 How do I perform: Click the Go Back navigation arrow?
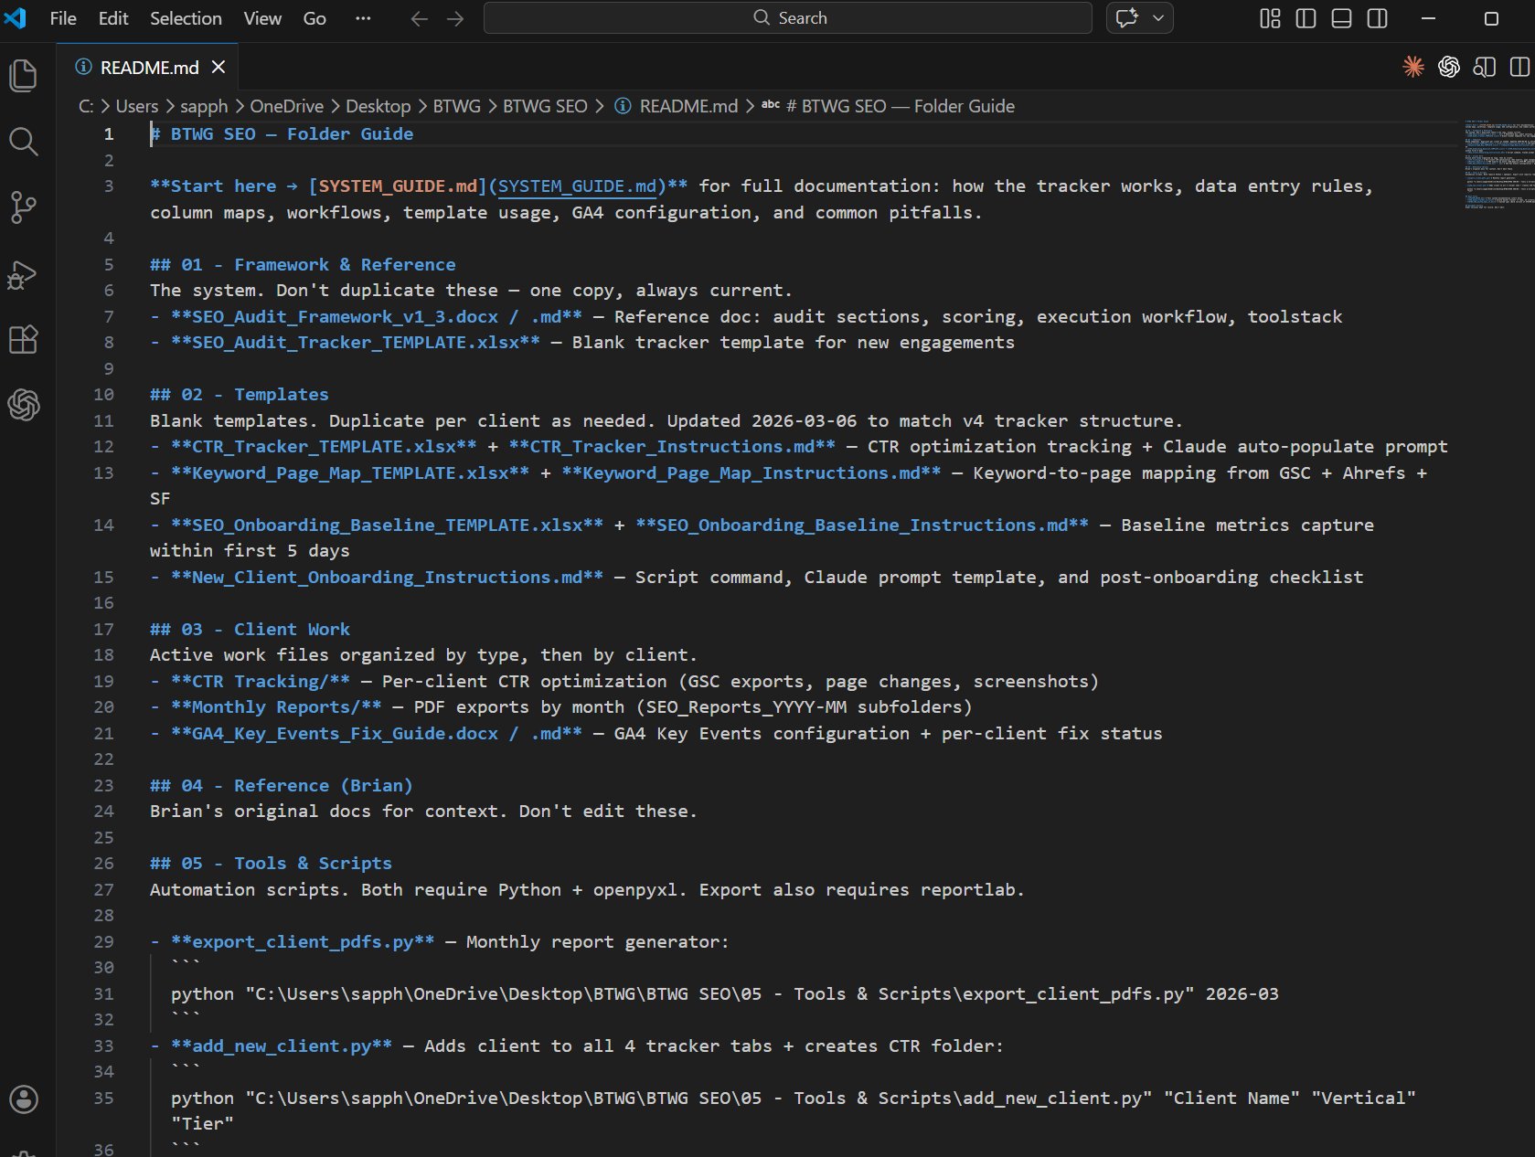tap(418, 18)
